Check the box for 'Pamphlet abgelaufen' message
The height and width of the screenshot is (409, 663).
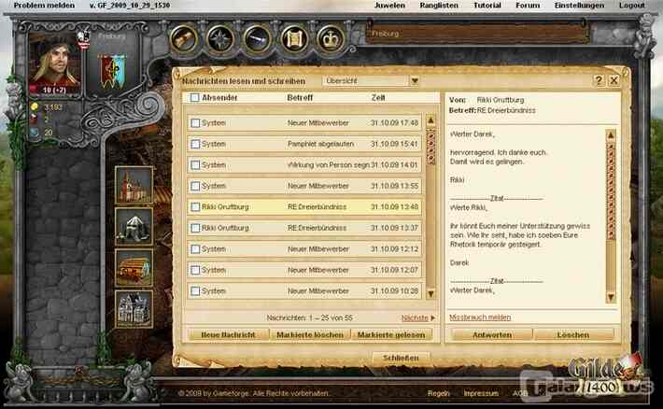pos(195,144)
